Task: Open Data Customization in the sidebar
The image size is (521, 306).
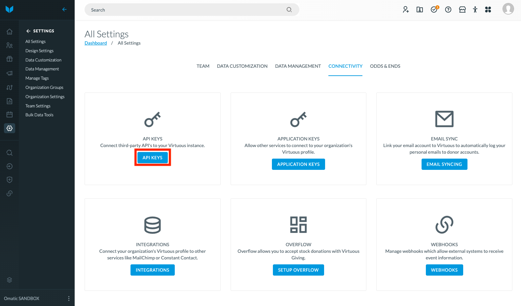Action: point(43,60)
